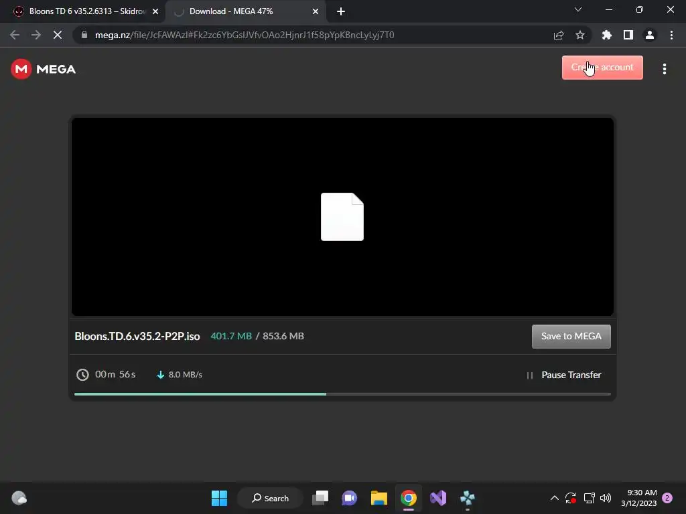
Task: Click the site lock icon
Action: (x=84, y=35)
